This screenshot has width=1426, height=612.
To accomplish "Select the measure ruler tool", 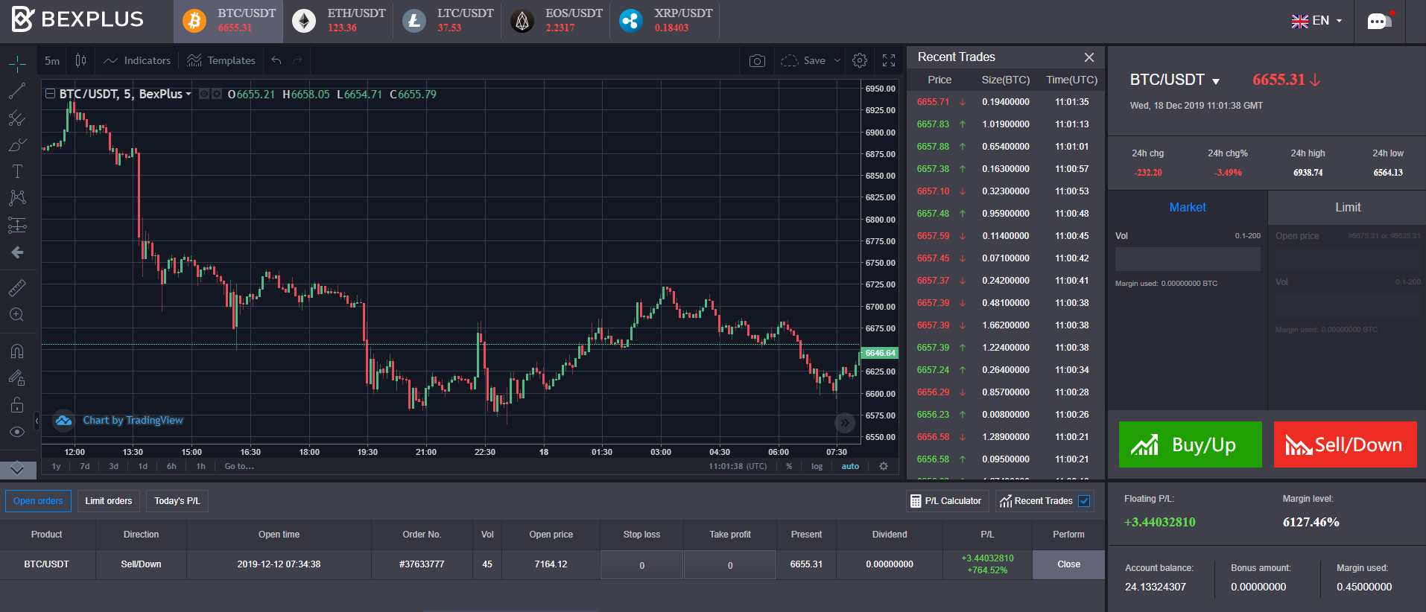I will (17, 287).
